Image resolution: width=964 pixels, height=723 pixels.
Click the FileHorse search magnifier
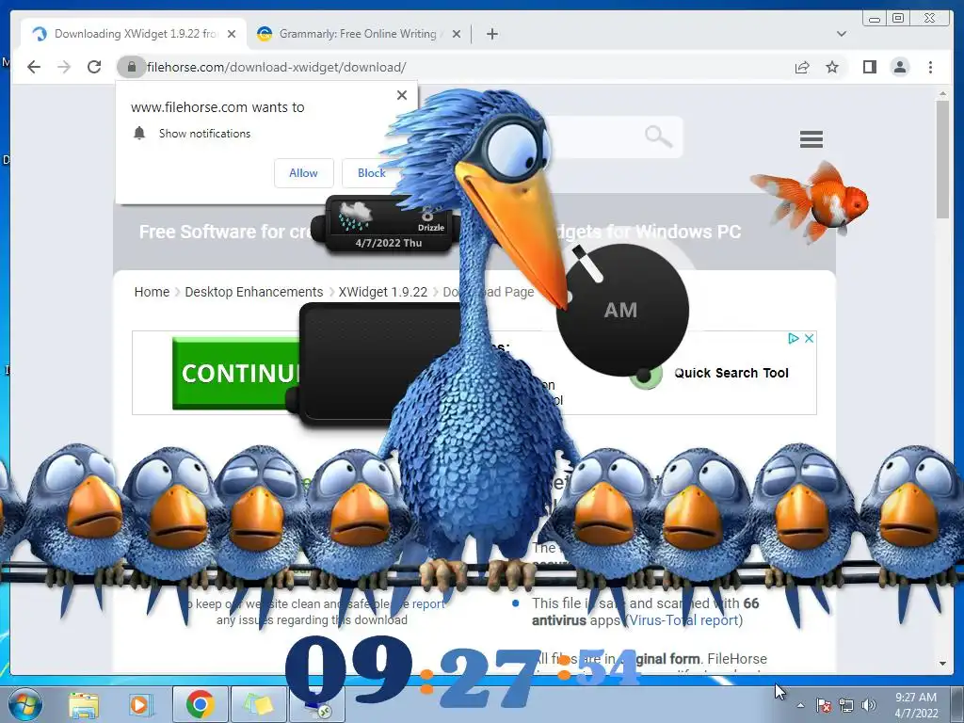658,137
